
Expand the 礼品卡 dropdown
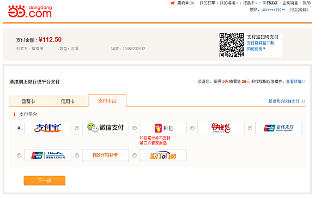click(250, 3)
